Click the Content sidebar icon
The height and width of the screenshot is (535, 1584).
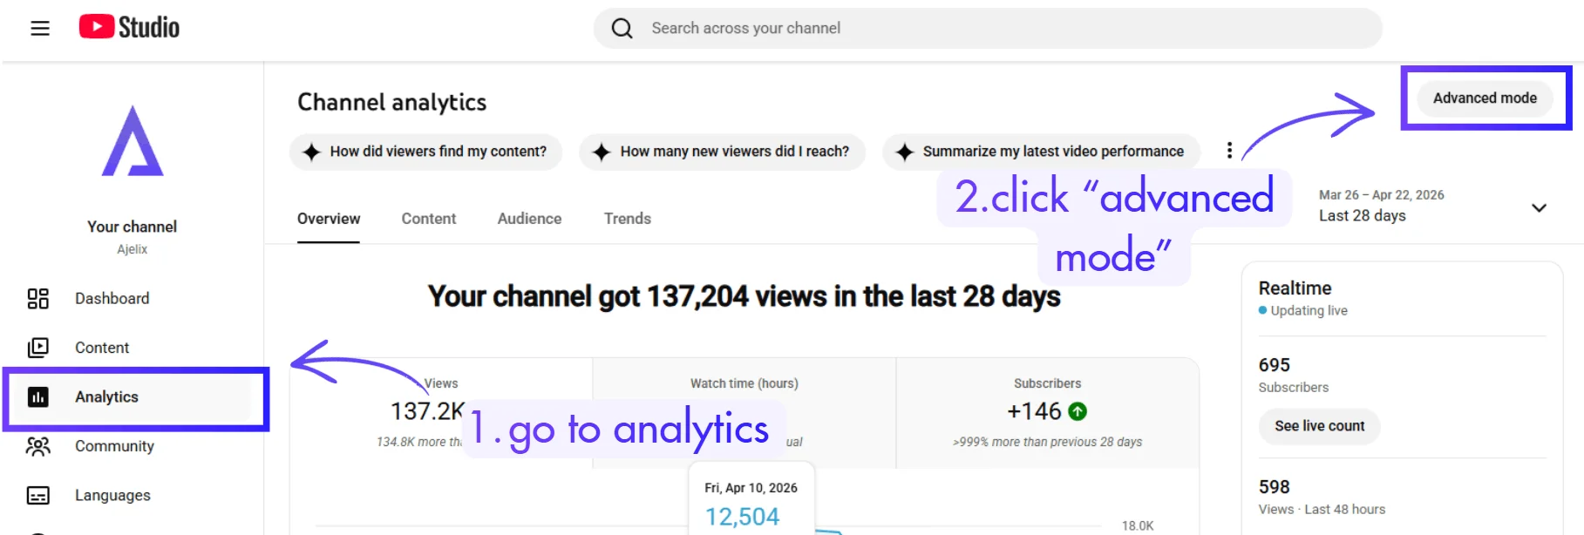tap(37, 348)
